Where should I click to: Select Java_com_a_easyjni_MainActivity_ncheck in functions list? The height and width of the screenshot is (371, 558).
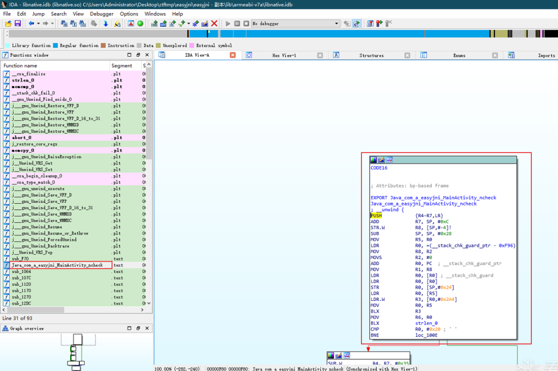(x=57, y=265)
